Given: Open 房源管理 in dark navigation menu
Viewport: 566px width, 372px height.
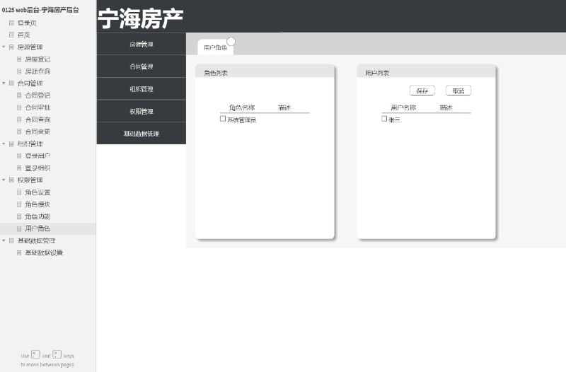Looking at the screenshot, I should tap(141, 44).
